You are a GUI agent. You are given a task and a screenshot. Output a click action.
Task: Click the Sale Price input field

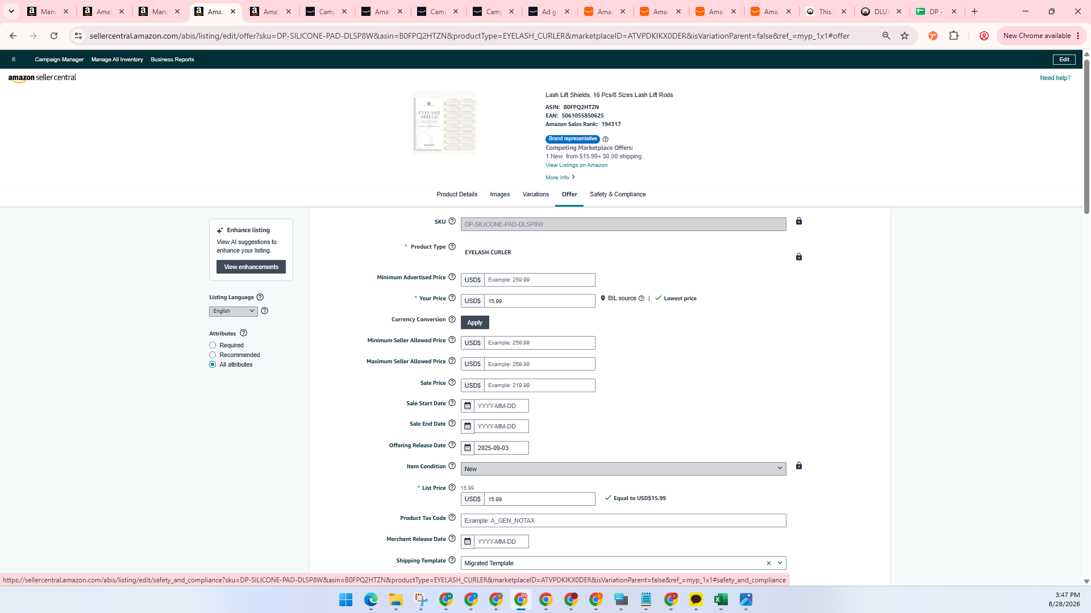point(539,385)
